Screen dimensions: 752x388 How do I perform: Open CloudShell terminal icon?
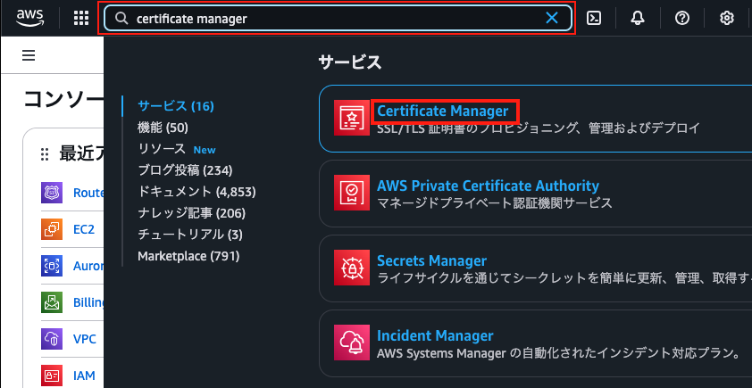pos(594,18)
